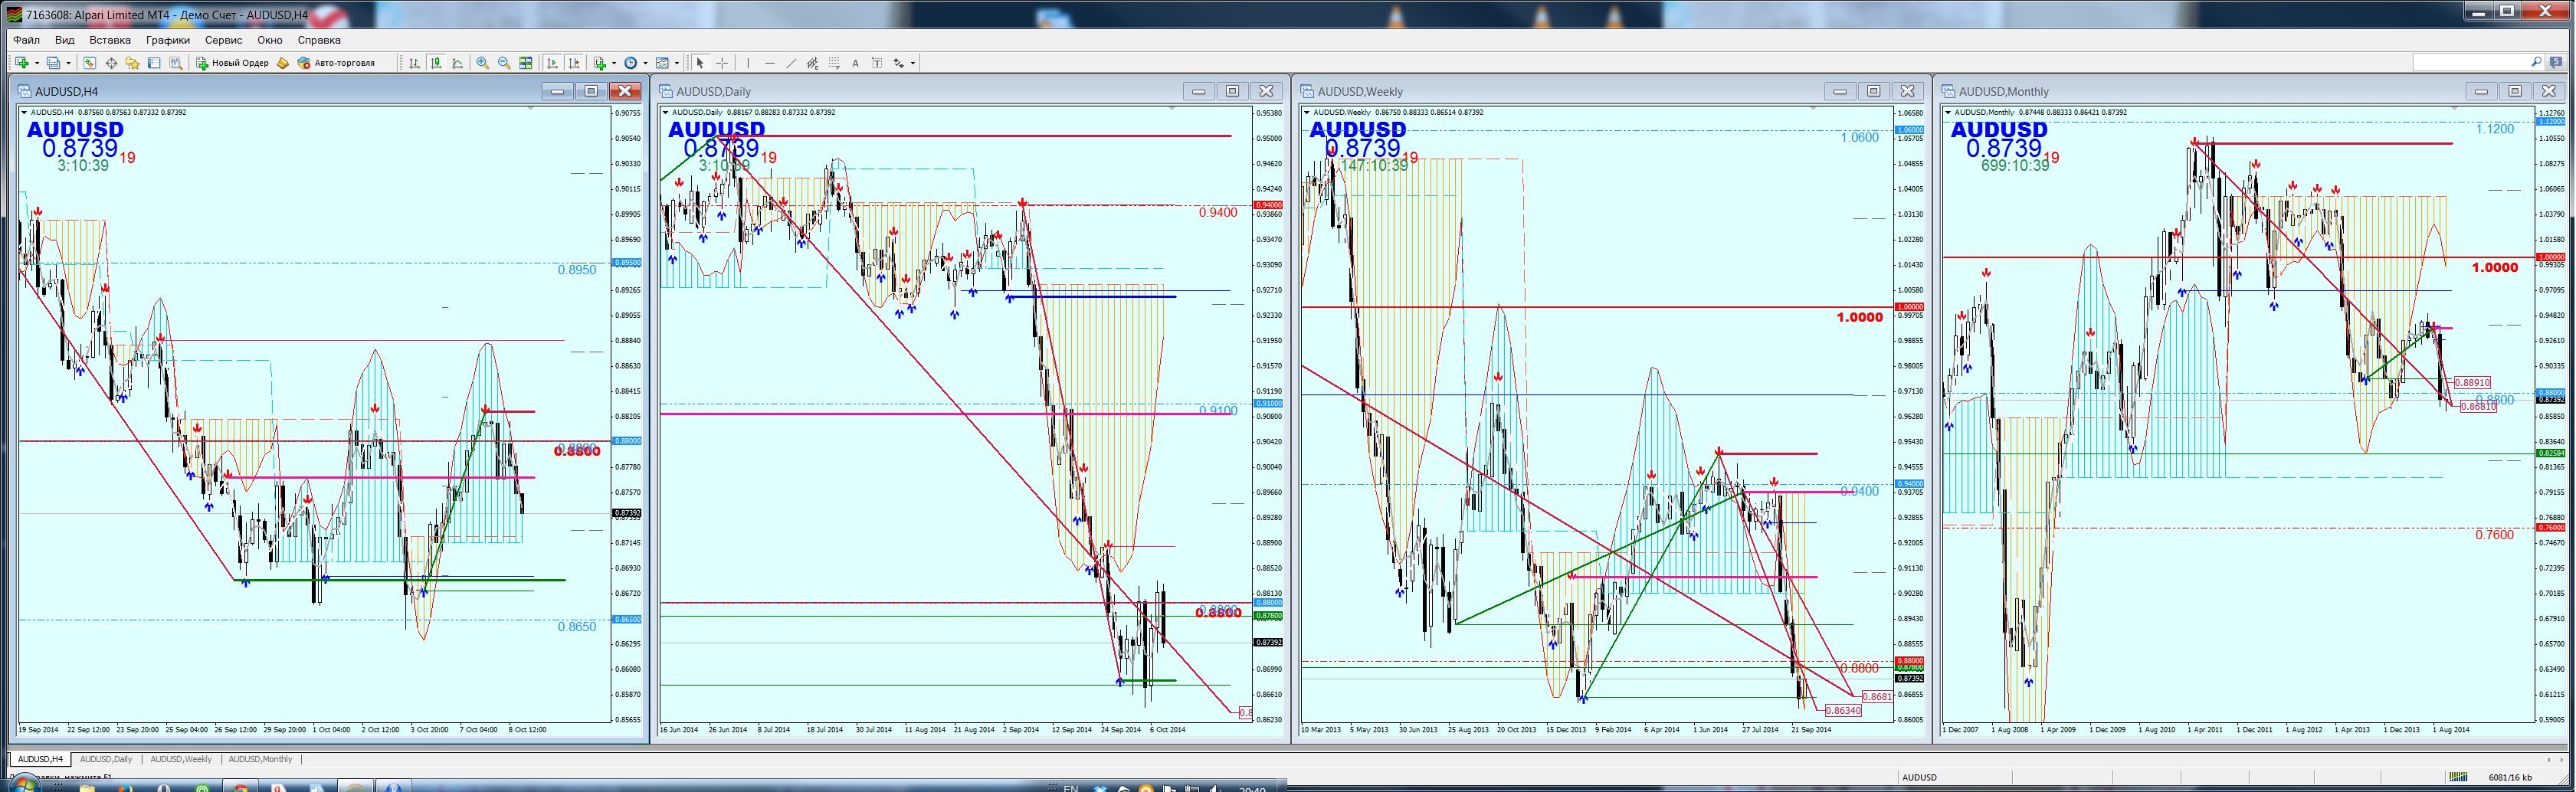Image resolution: width=2576 pixels, height=792 pixels.
Task: Open a new chart window icon
Action: [x=22, y=63]
